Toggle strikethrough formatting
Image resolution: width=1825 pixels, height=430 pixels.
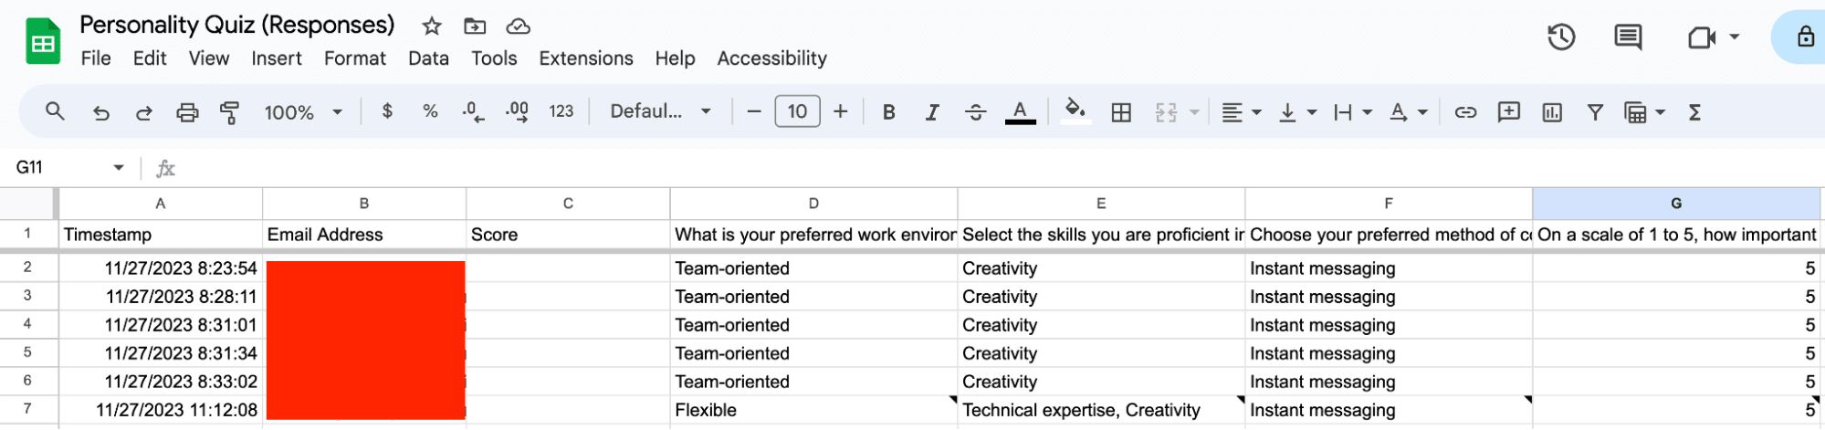click(x=975, y=112)
